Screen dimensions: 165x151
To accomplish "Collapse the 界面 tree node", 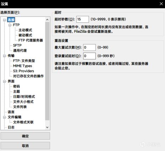I will pos(5,81).
